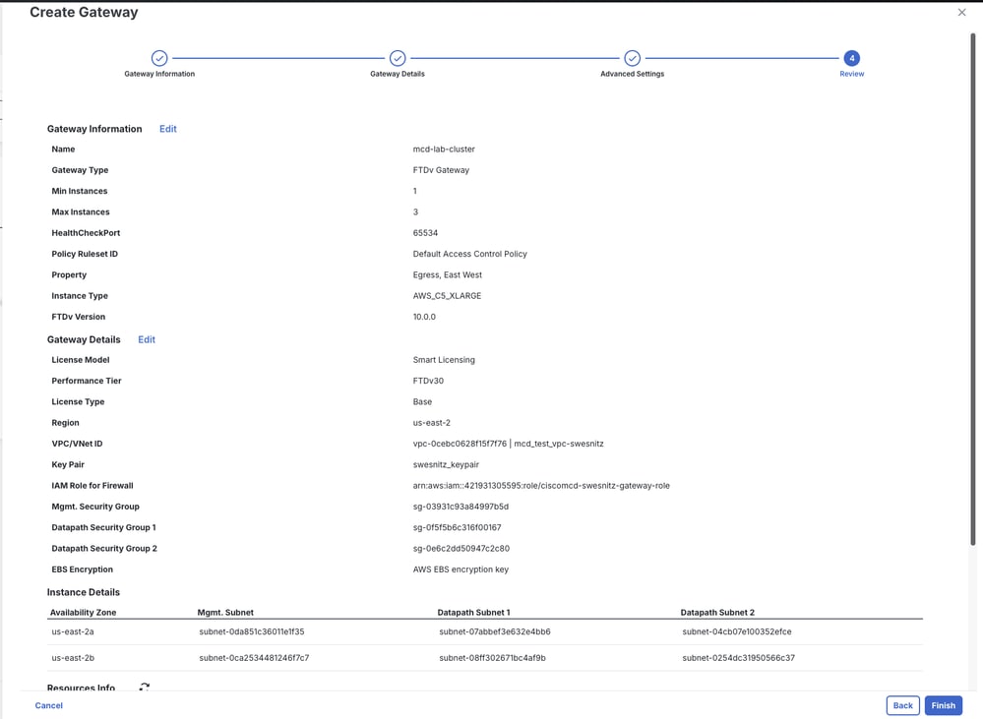Click the vertical scrollbar of the dialog
983x719 pixels.
tap(973, 288)
